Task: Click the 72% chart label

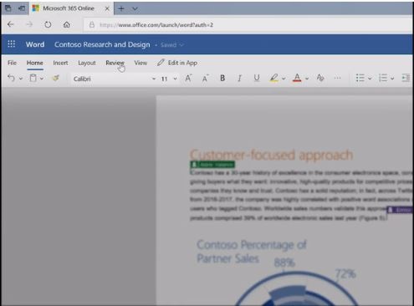Action: click(345, 273)
